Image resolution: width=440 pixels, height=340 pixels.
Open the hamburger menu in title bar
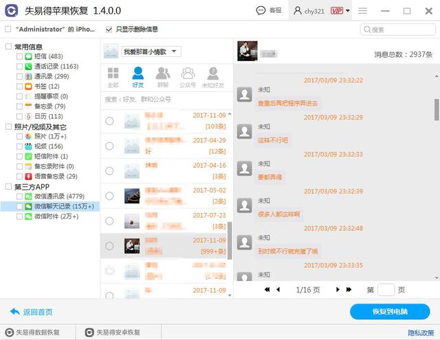[x=362, y=11]
